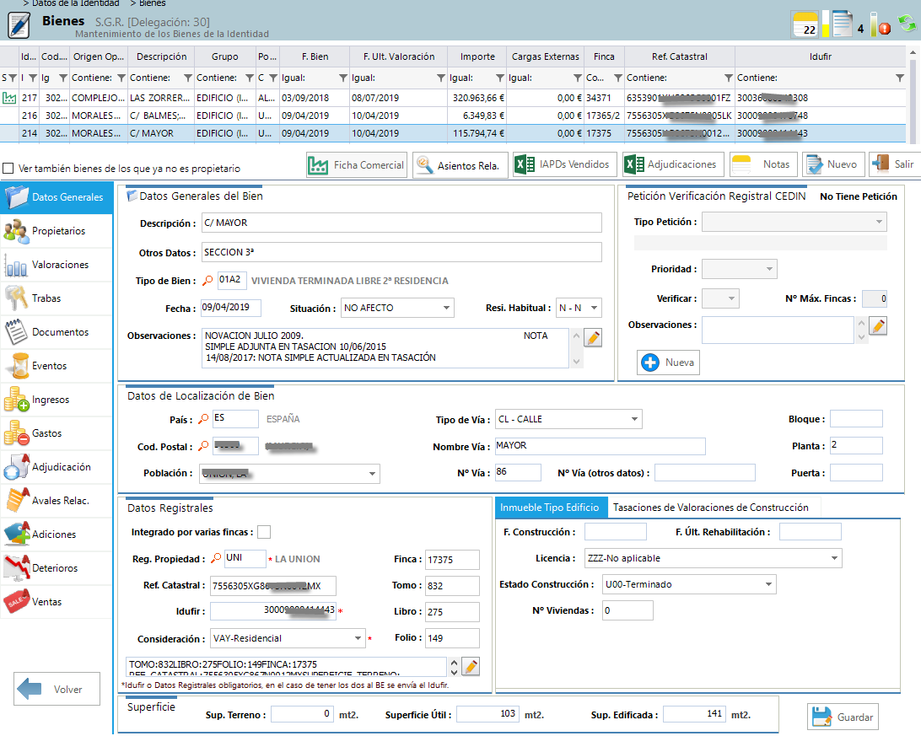921x736 pixels.
Task: Click Fecha field 09/04/2019
Action: point(231,308)
